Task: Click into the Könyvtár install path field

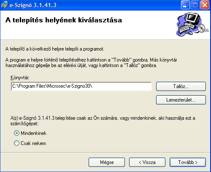Action: coord(81,86)
